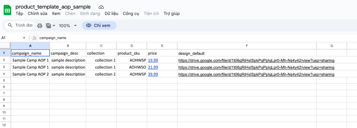Click the campaign_desc header cell
357x128 pixels.
click(68, 53)
